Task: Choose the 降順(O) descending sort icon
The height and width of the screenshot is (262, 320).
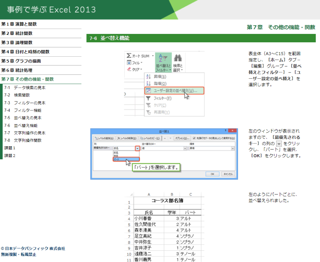Action: pyautogui.click(x=148, y=83)
